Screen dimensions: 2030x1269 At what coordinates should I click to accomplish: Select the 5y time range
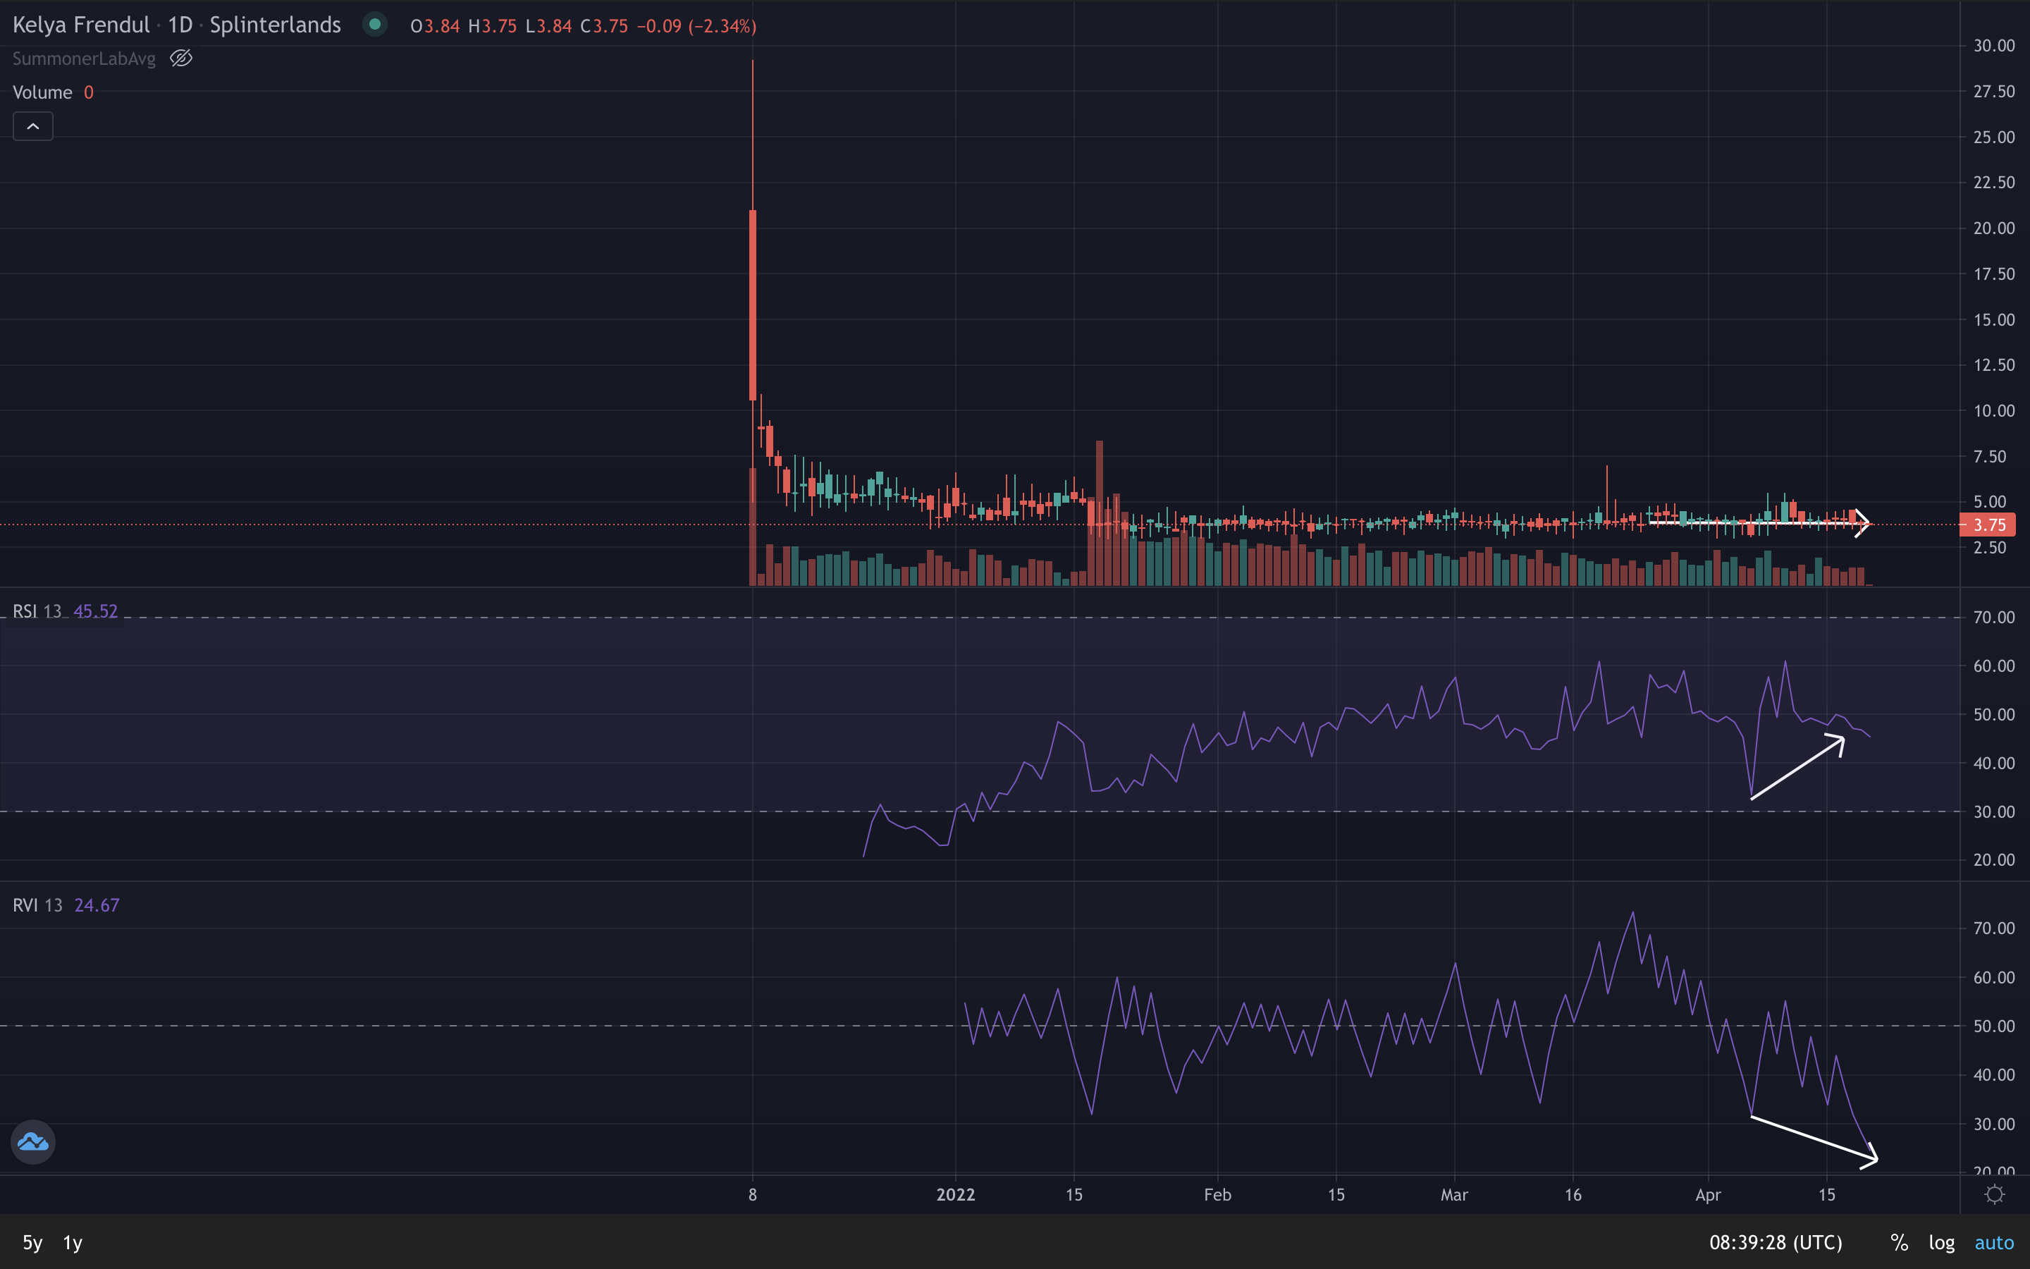pos(32,1243)
